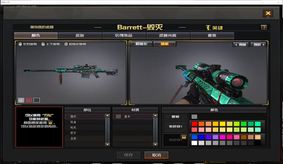Screen dimensions: 283x164
Task: Select the 基本 material row
Action: click(133, 117)
